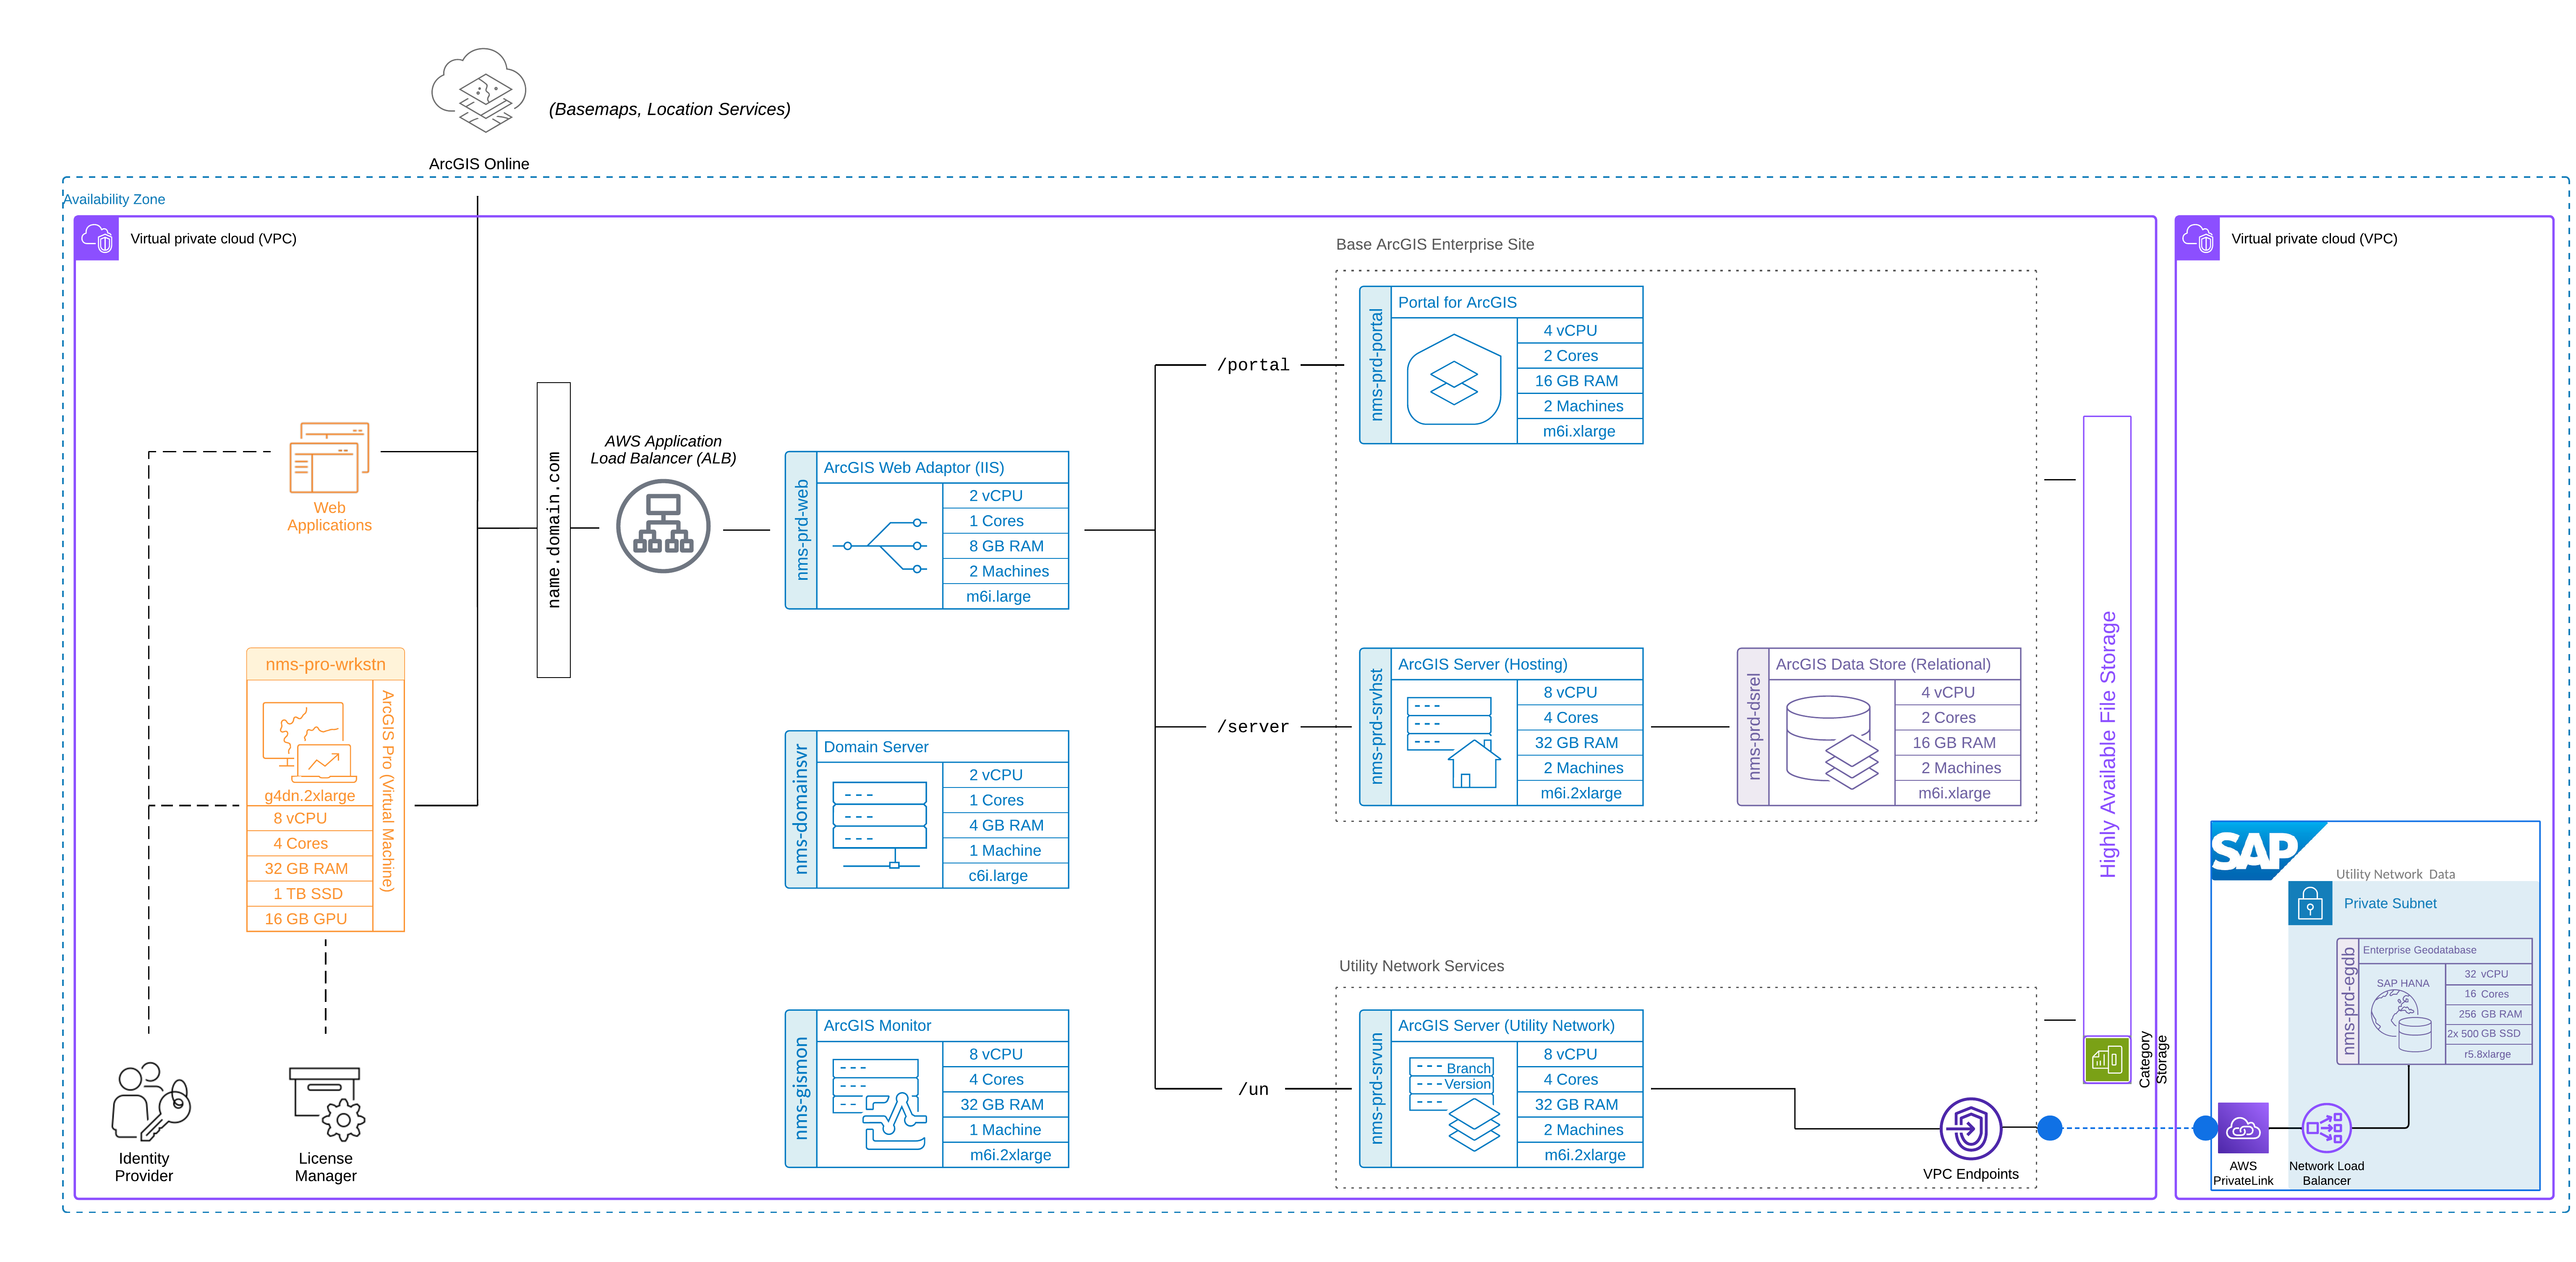The width and height of the screenshot is (2576, 1262).
Task: Click m6i.large in Web Adaptor table
Action: pos(1005,596)
